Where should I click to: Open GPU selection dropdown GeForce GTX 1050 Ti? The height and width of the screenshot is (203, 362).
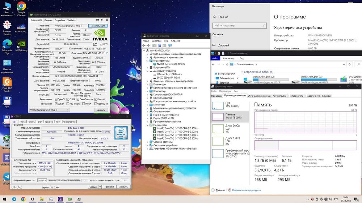click(x=49, y=110)
